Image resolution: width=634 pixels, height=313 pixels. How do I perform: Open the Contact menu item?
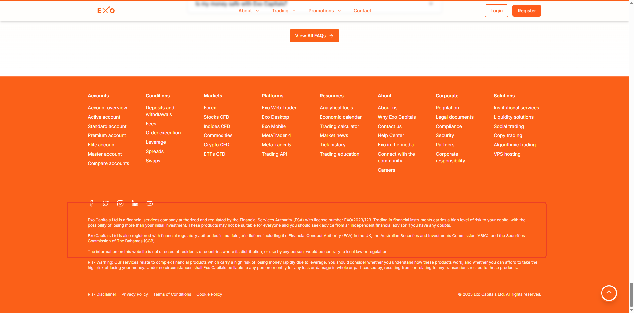(362, 11)
